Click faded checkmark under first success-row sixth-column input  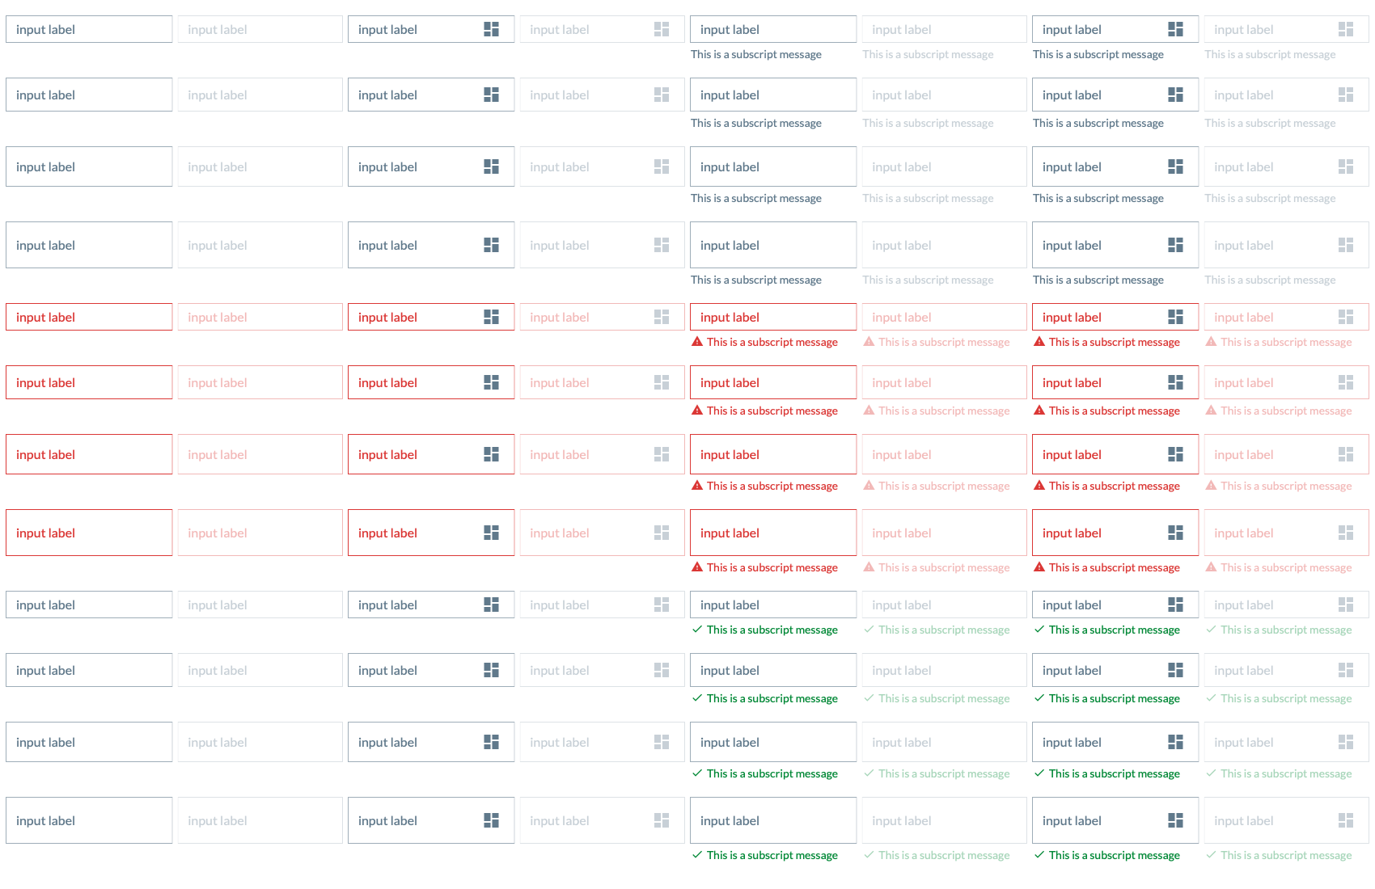(869, 630)
